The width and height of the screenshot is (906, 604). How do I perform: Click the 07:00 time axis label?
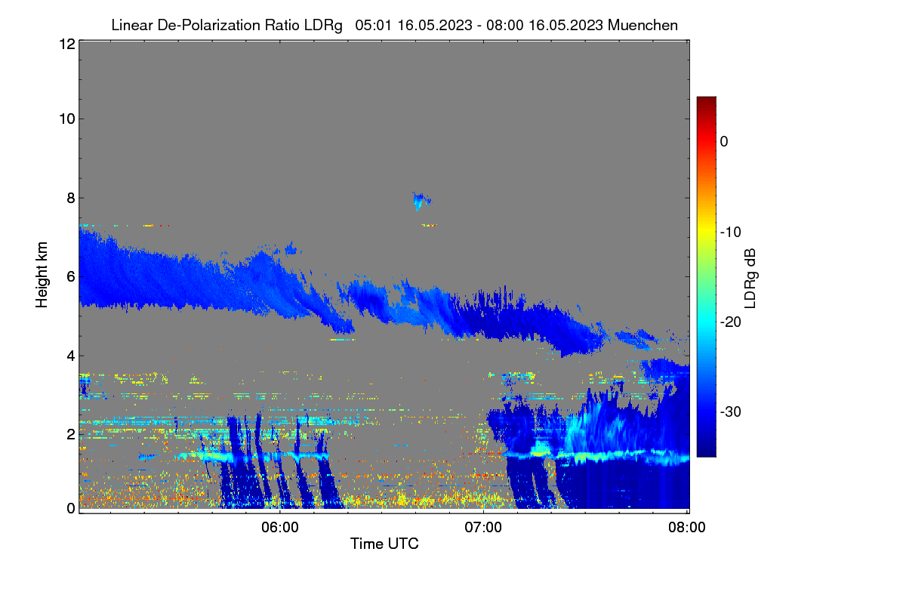point(483,528)
